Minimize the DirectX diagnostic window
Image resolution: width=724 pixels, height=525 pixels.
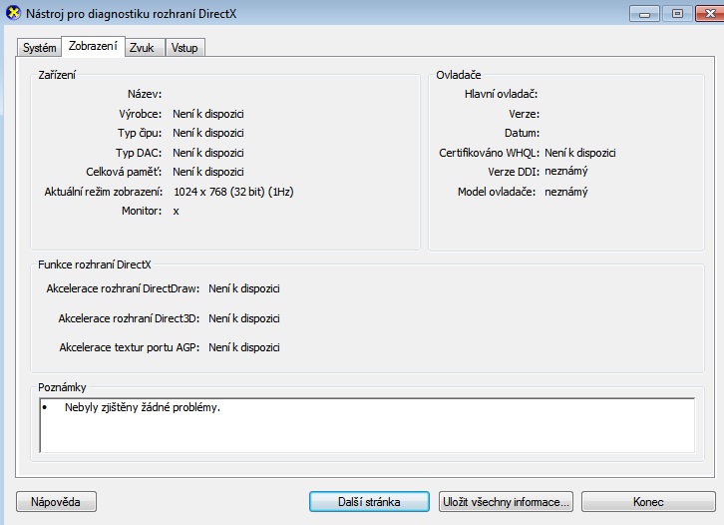pos(644,14)
